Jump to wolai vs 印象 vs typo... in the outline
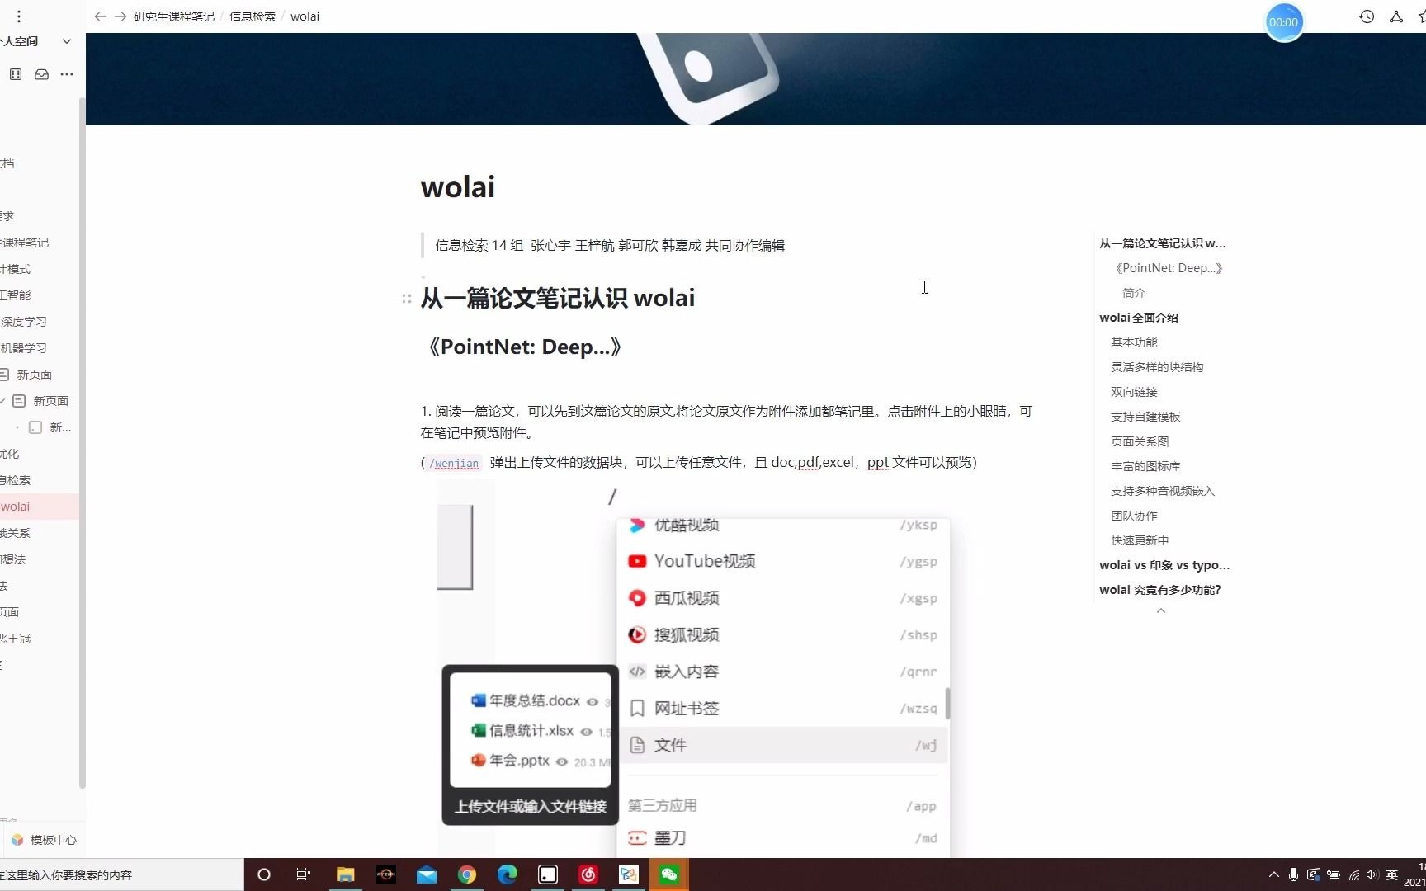 1164,565
